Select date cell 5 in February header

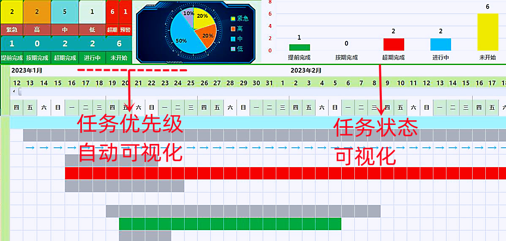[335, 83]
